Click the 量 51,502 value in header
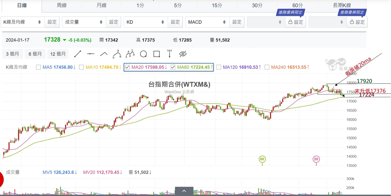 [x=220, y=40]
